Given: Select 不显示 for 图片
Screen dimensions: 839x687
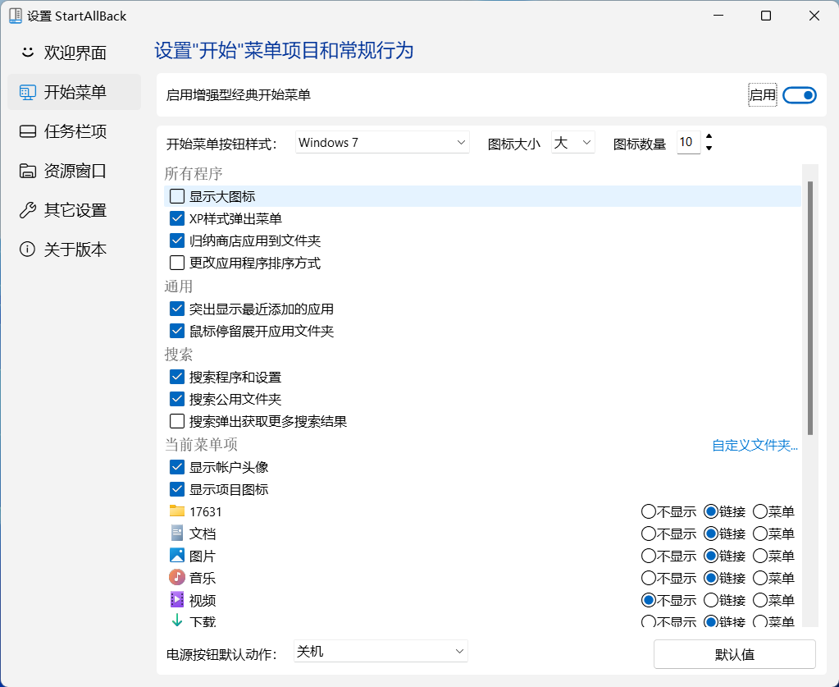Looking at the screenshot, I should pos(649,556).
